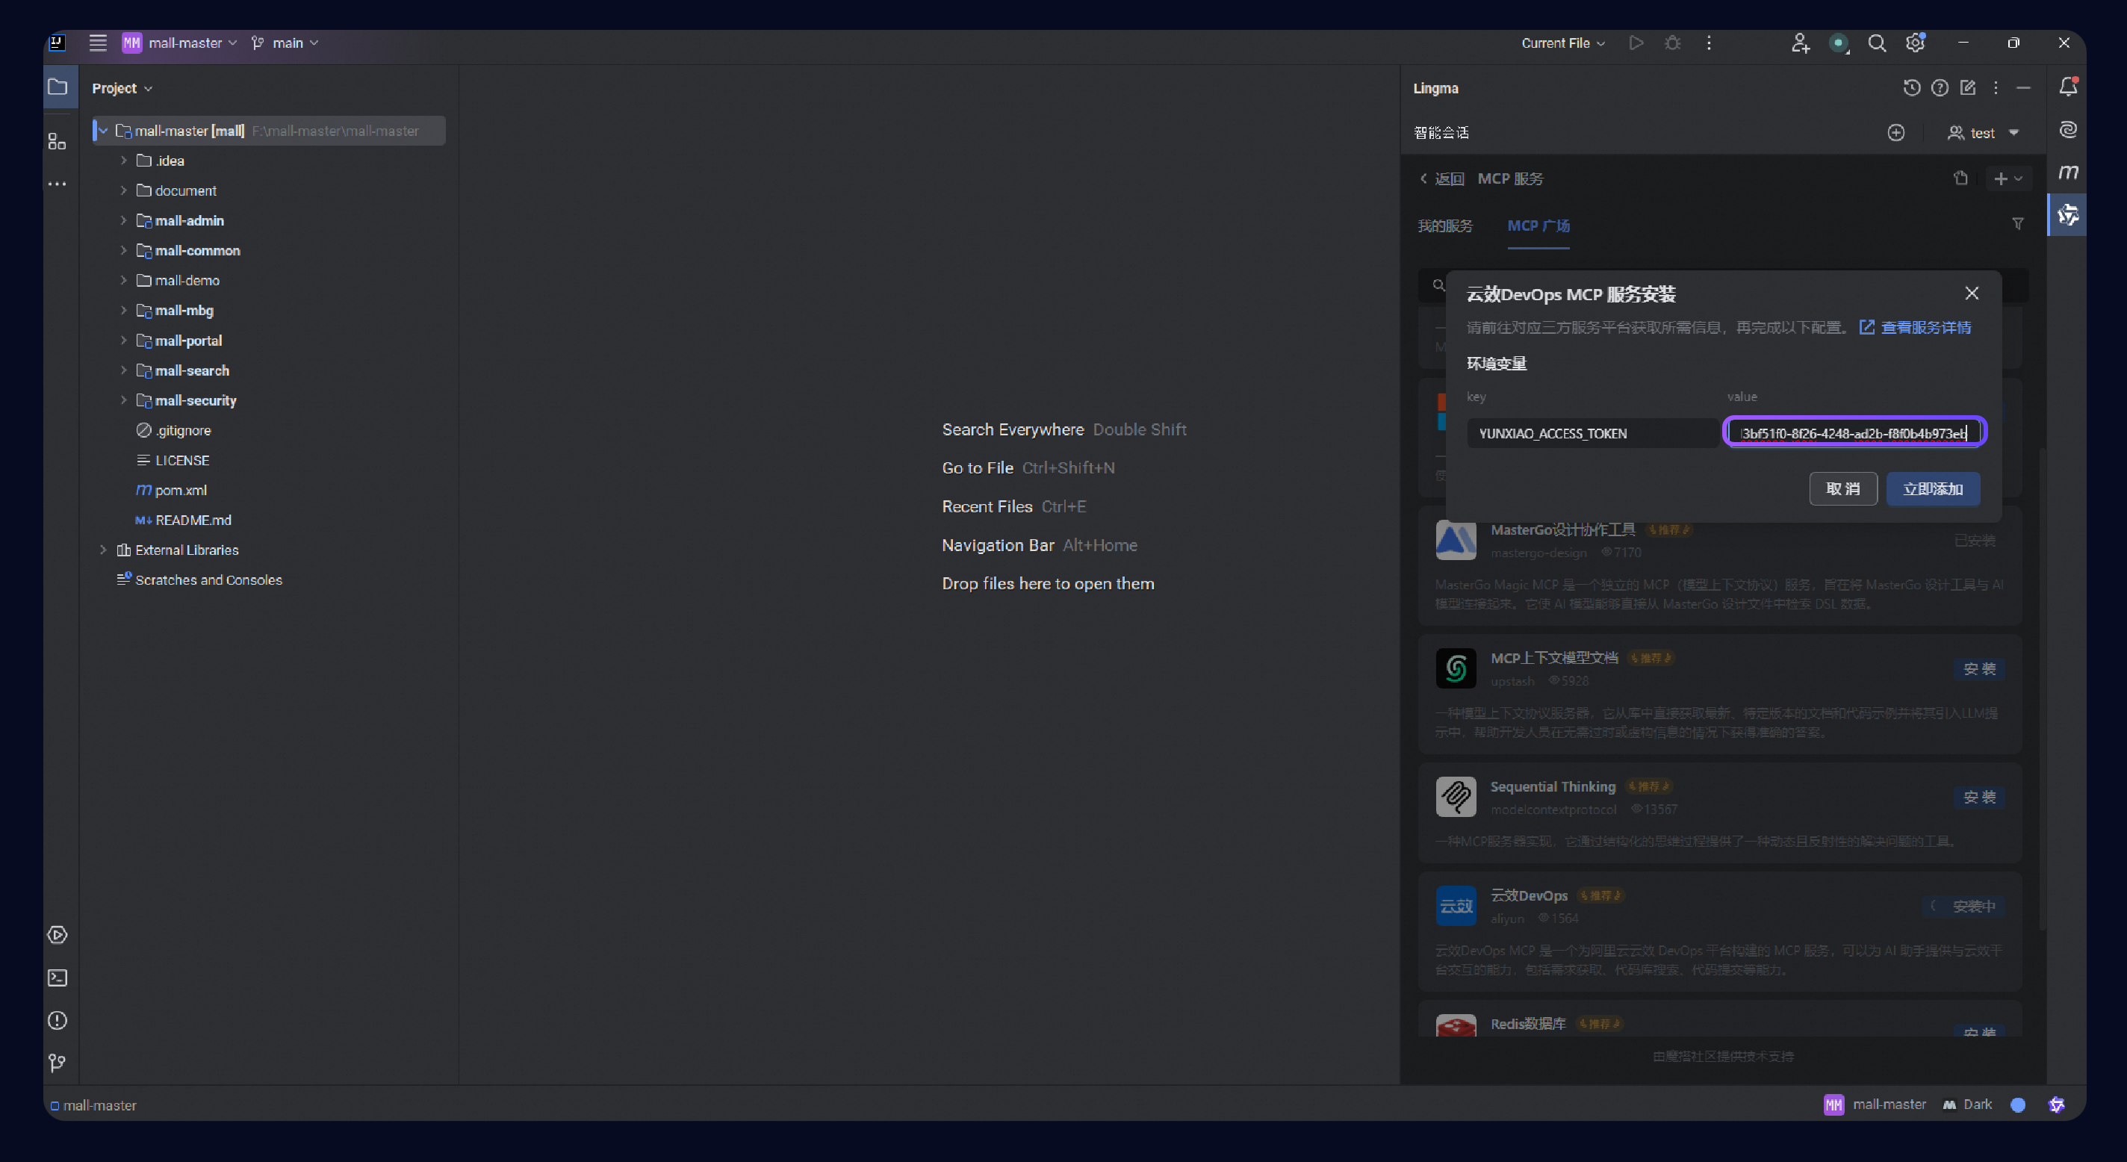Expand the mall-admin folder
2127x1162 pixels.
[x=123, y=220]
